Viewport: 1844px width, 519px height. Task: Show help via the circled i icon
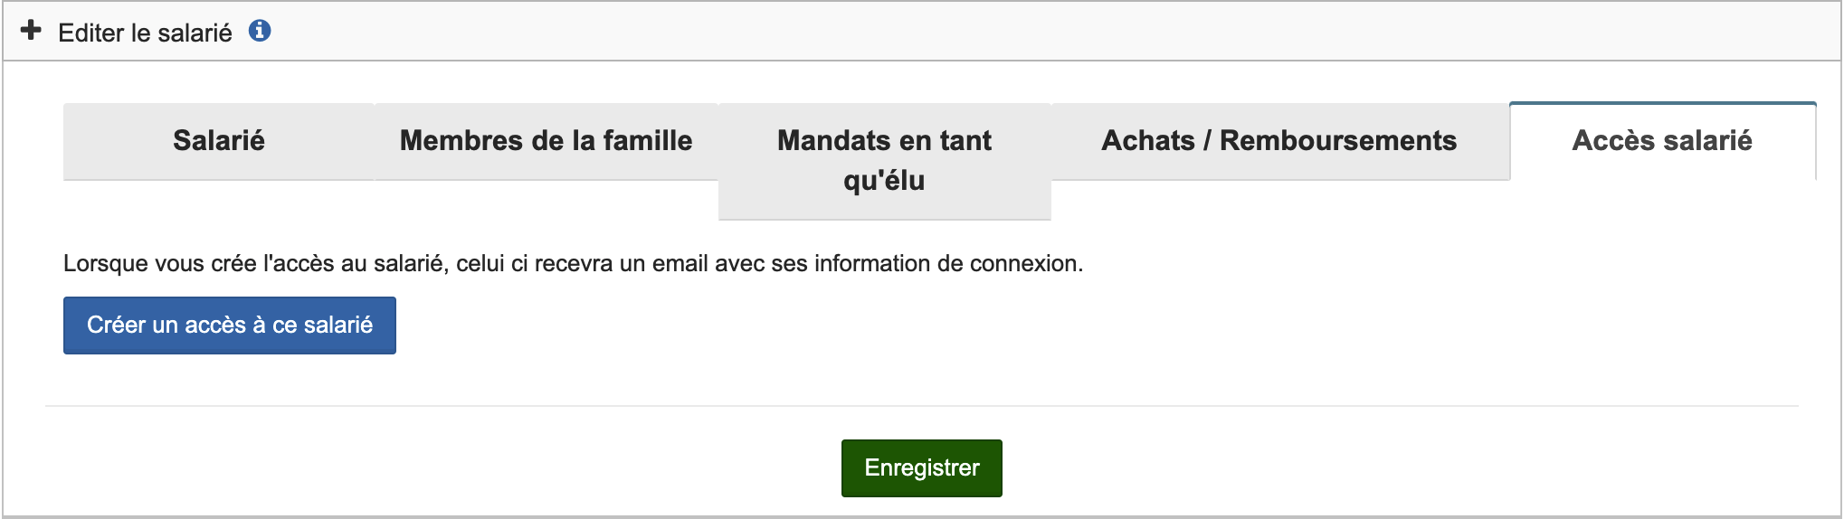(260, 31)
